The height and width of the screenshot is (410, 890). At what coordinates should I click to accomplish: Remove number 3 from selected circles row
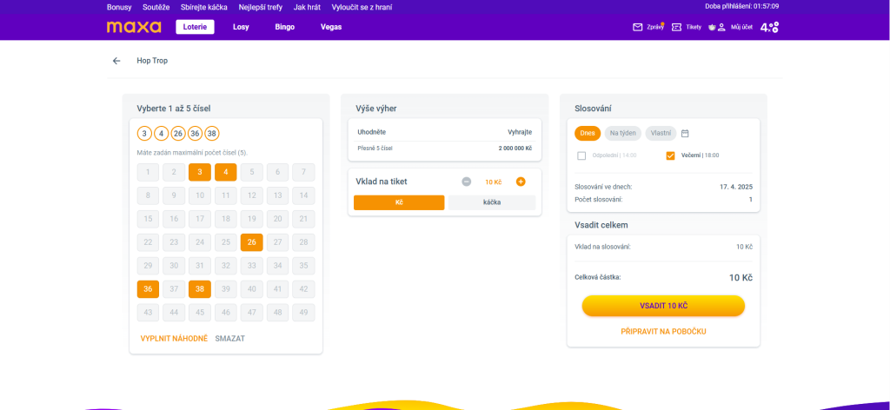pyautogui.click(x=144, y=134)
